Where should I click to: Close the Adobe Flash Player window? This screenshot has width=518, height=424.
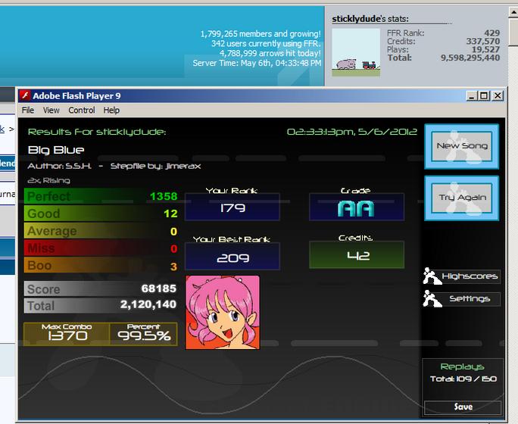coord(498,96)
